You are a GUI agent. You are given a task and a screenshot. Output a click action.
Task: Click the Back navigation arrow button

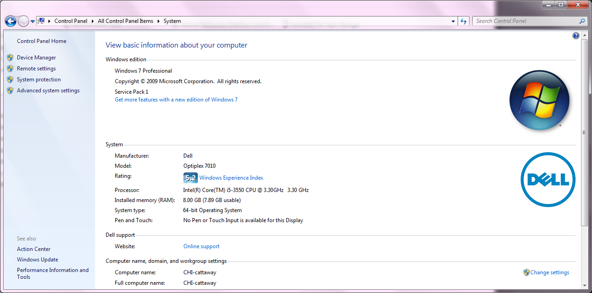point(11,21)
